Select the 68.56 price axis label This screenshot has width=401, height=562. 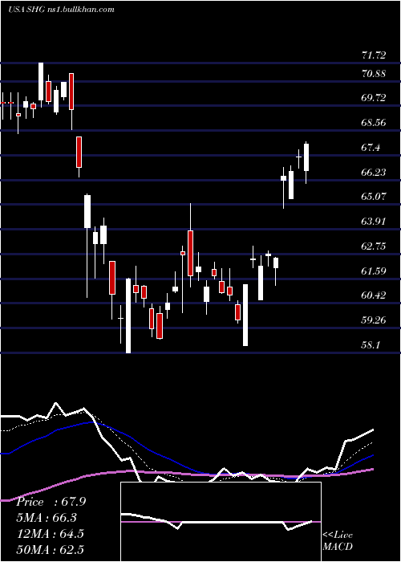point(374,123)
